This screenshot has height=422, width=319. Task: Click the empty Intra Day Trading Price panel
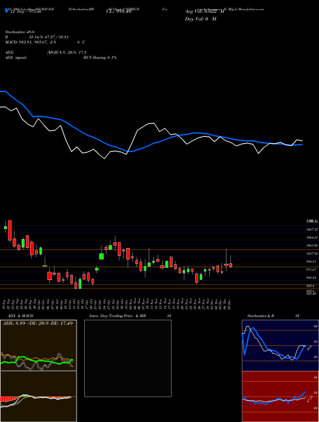128,358
